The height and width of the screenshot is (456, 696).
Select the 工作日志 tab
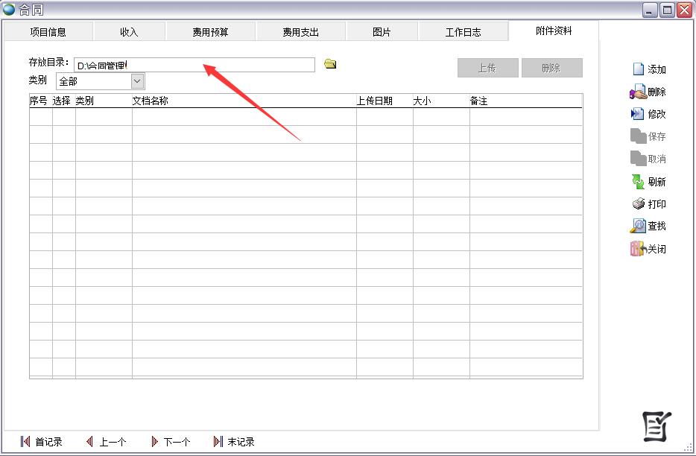pyautogui.click(x=463, y=32)
